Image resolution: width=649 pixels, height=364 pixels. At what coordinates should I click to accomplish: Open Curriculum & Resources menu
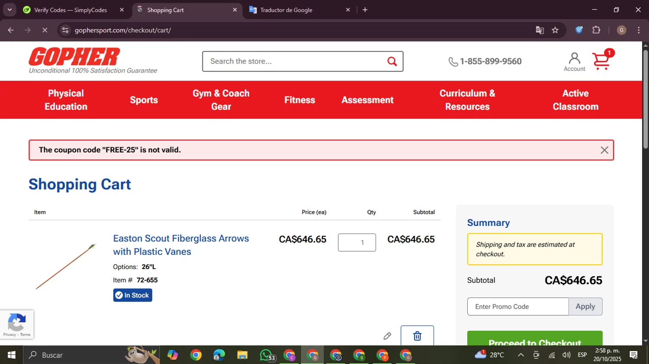467,100
